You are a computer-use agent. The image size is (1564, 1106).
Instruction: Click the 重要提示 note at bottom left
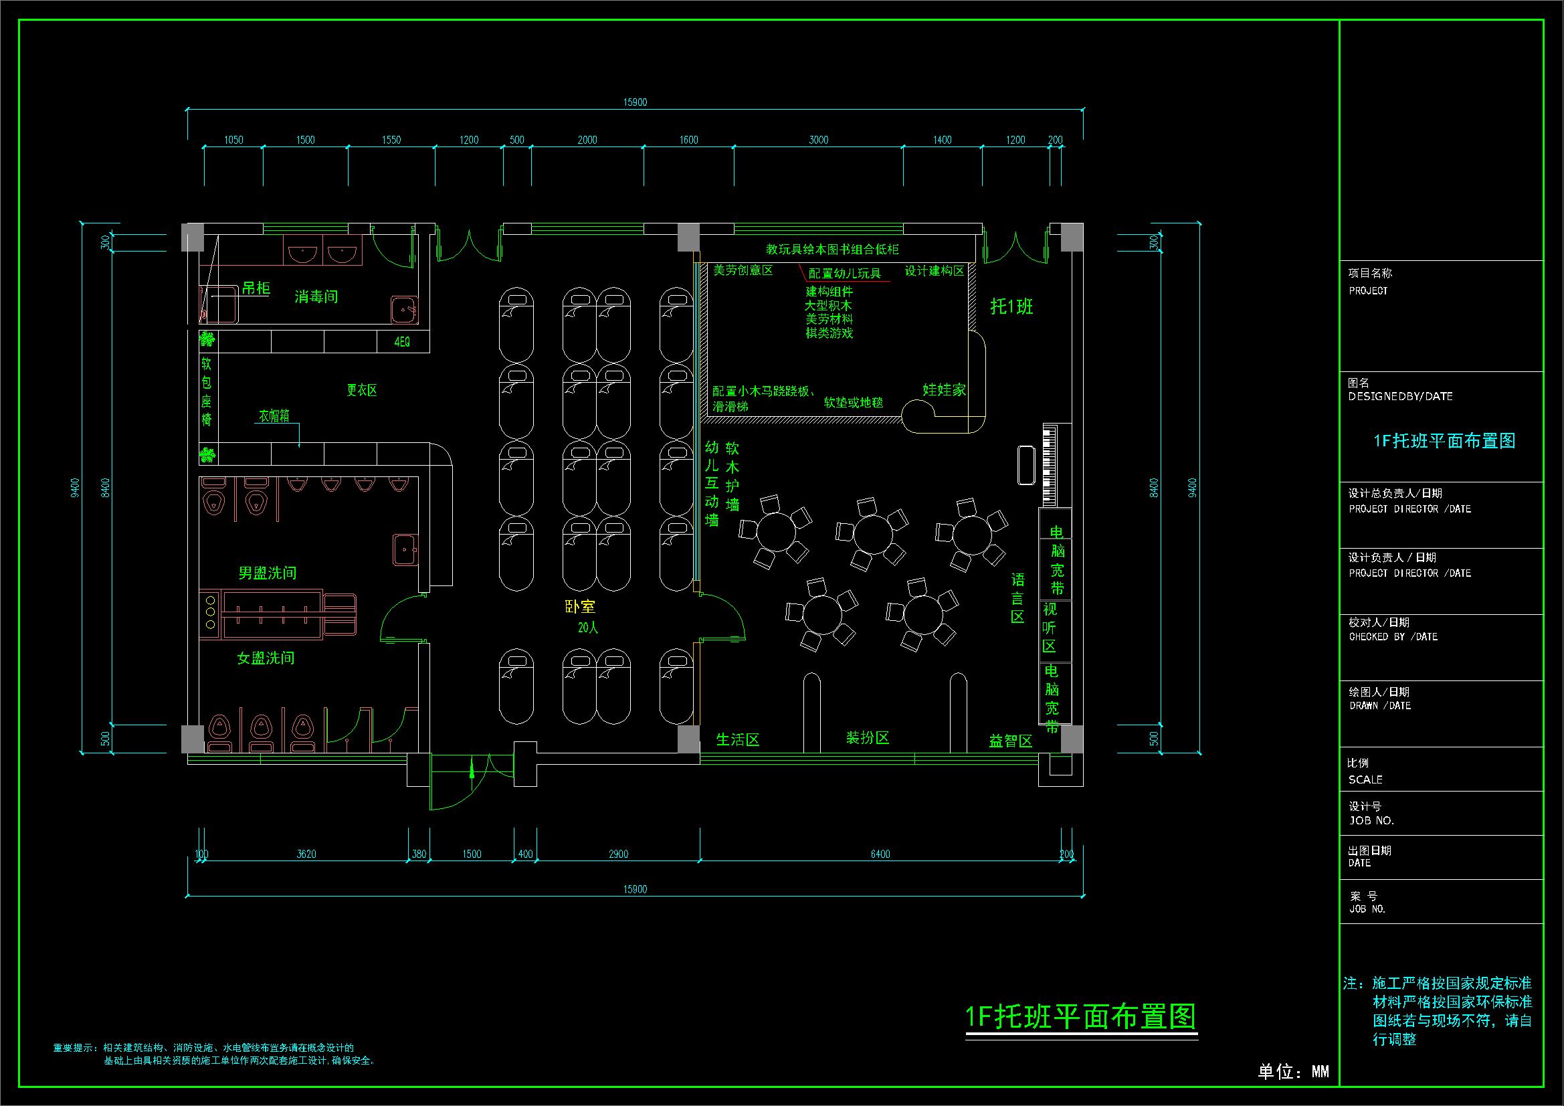(x=213, y=1054)
